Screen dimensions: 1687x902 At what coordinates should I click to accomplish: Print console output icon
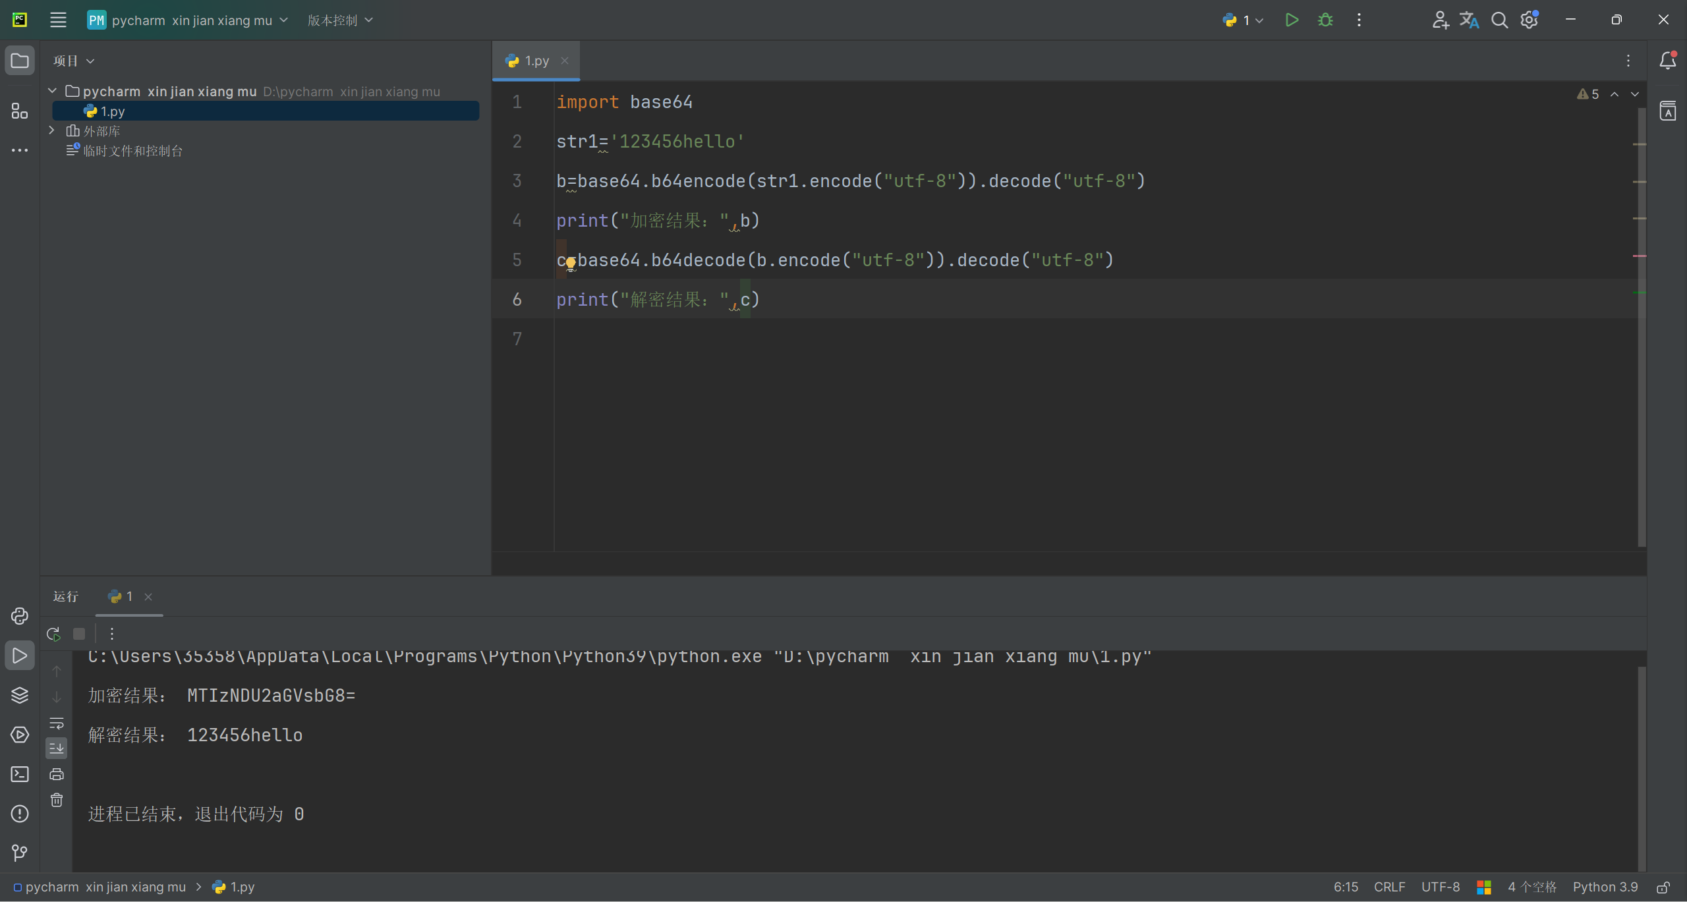[x=57, y=774]
